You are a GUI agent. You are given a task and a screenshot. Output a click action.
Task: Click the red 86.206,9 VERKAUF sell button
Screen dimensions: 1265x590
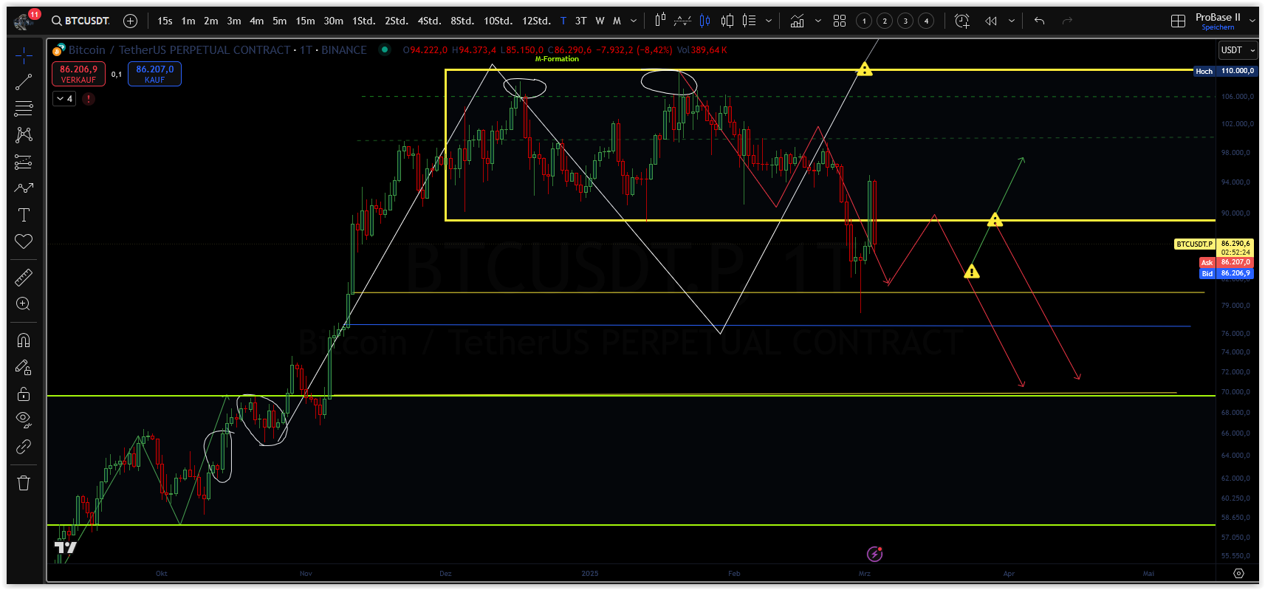pyautogui.click(x=78, y=74)
